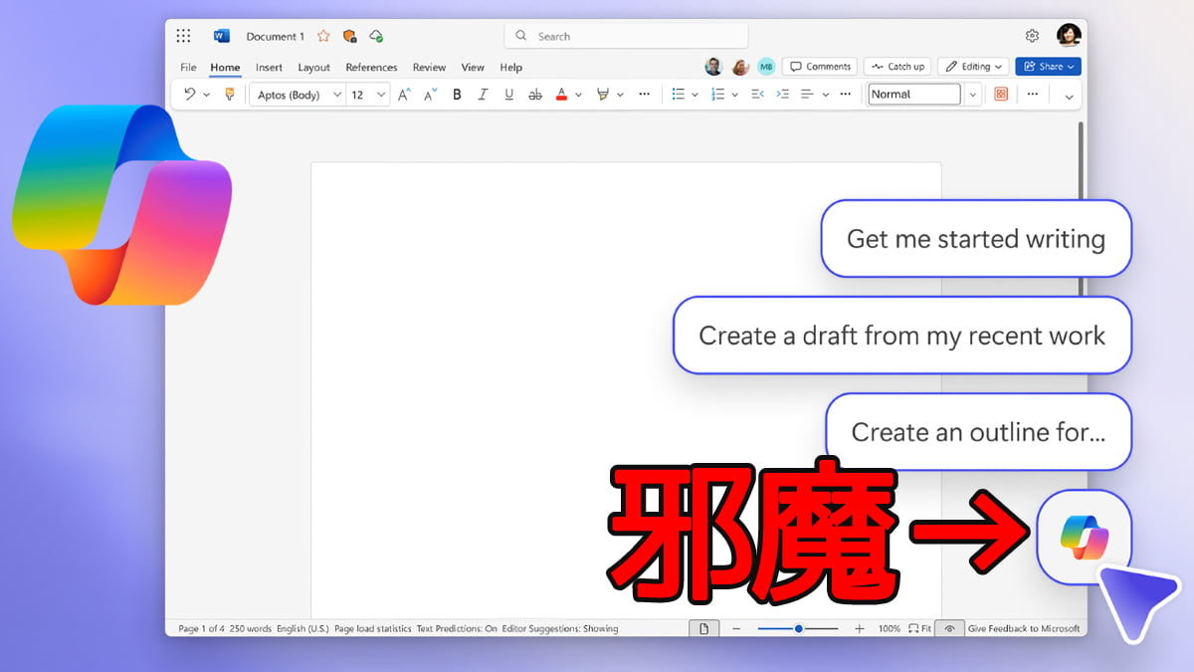The image size is (1194, 672).
Task: Click Give Feedback to Microsoft
Action: [x=1024, y=629]
